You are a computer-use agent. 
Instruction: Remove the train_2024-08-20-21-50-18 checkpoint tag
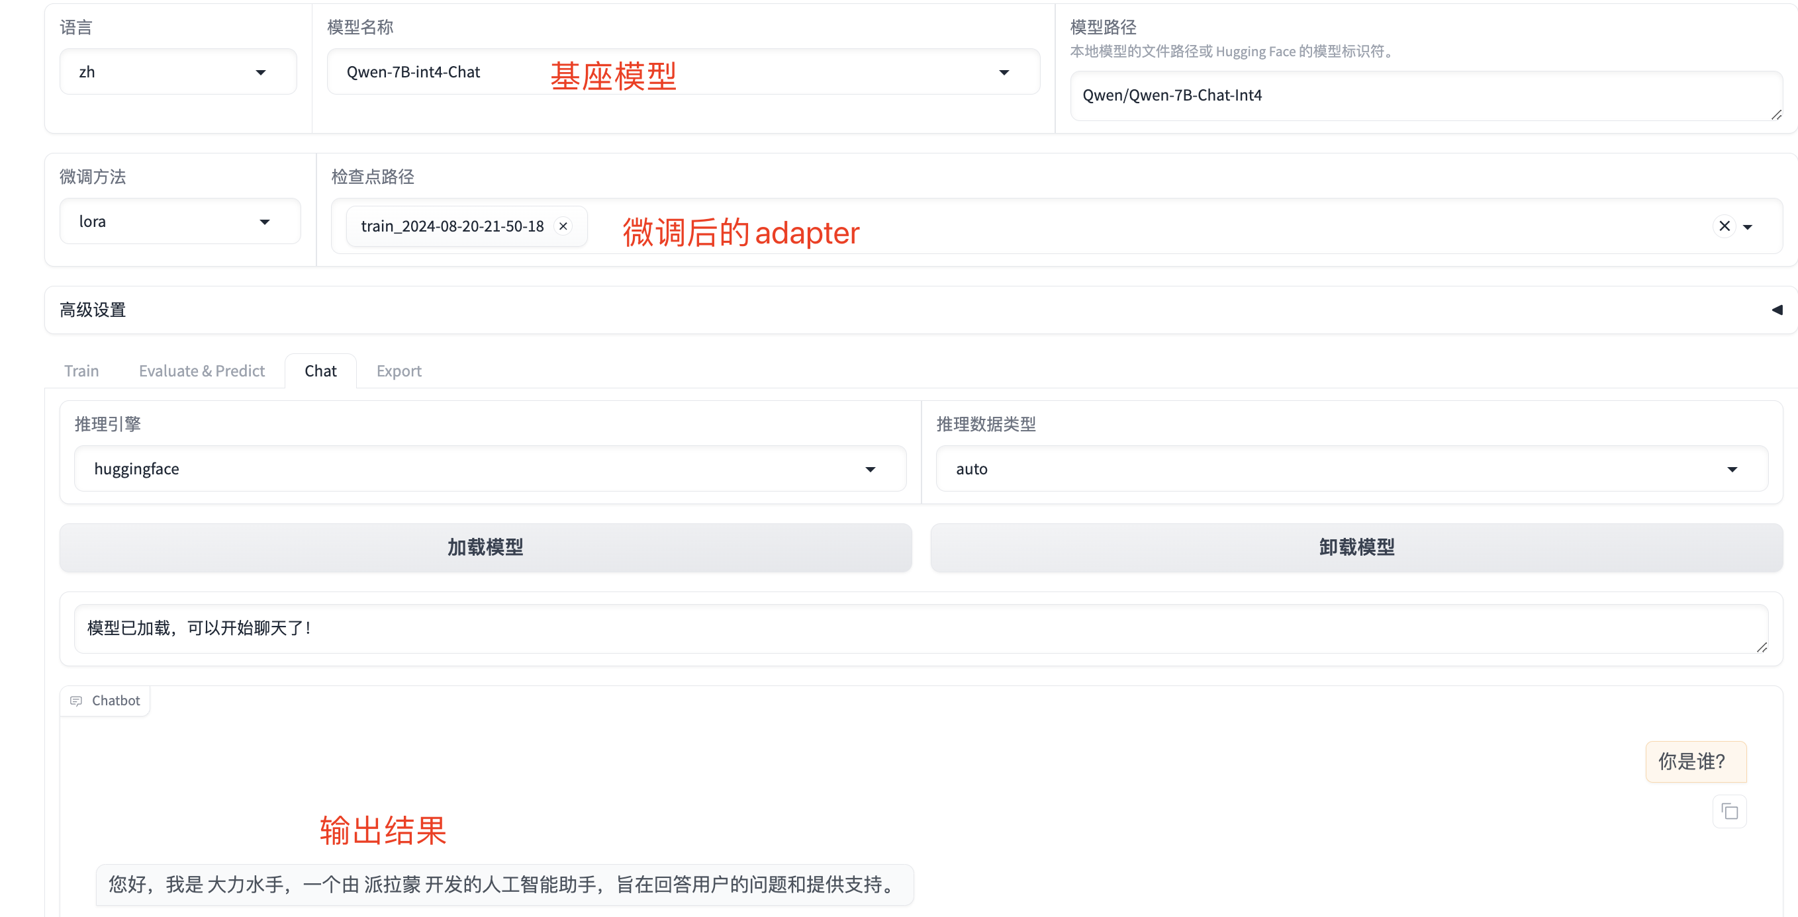pyautogui.click(x=563, y=226)
